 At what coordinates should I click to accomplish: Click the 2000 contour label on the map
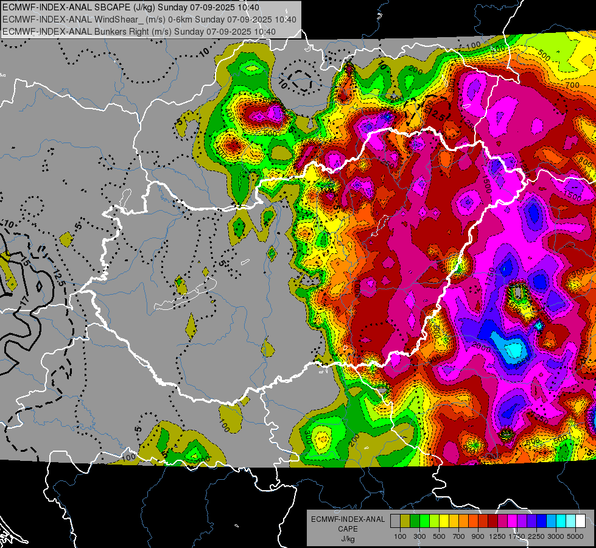[482, 346]
